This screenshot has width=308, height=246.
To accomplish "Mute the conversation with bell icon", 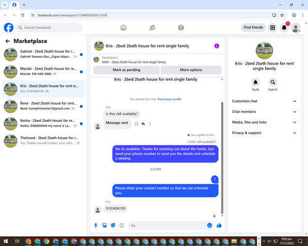I will point(256,82).
